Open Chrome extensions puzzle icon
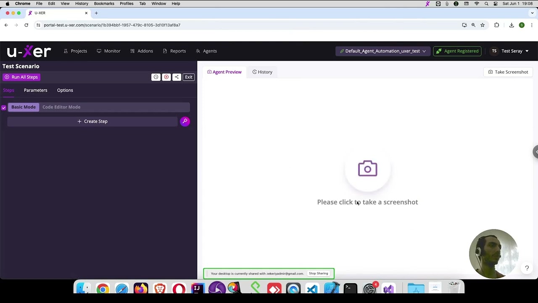This screenshot has height=303, width=538. click(x=497, y=25)
